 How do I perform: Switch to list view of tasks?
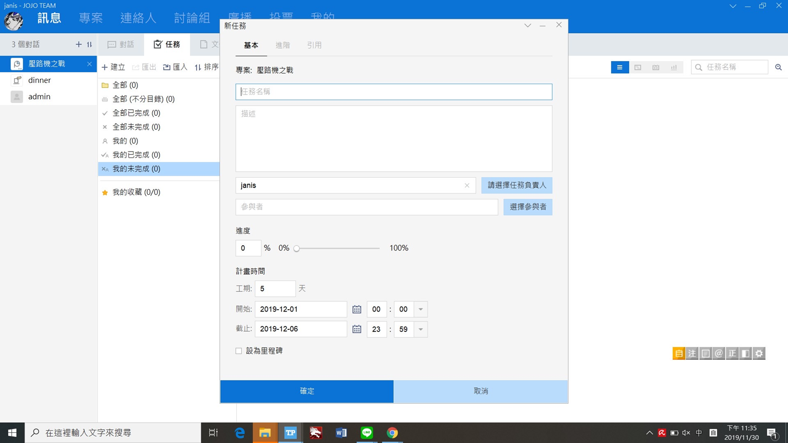coord(620,67)
